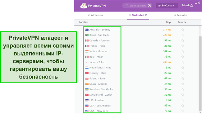Star the Sweden - Stockholm server
The width and height of the screenshot is (202, 114).
pyautogui.click(x=182, y=89)
